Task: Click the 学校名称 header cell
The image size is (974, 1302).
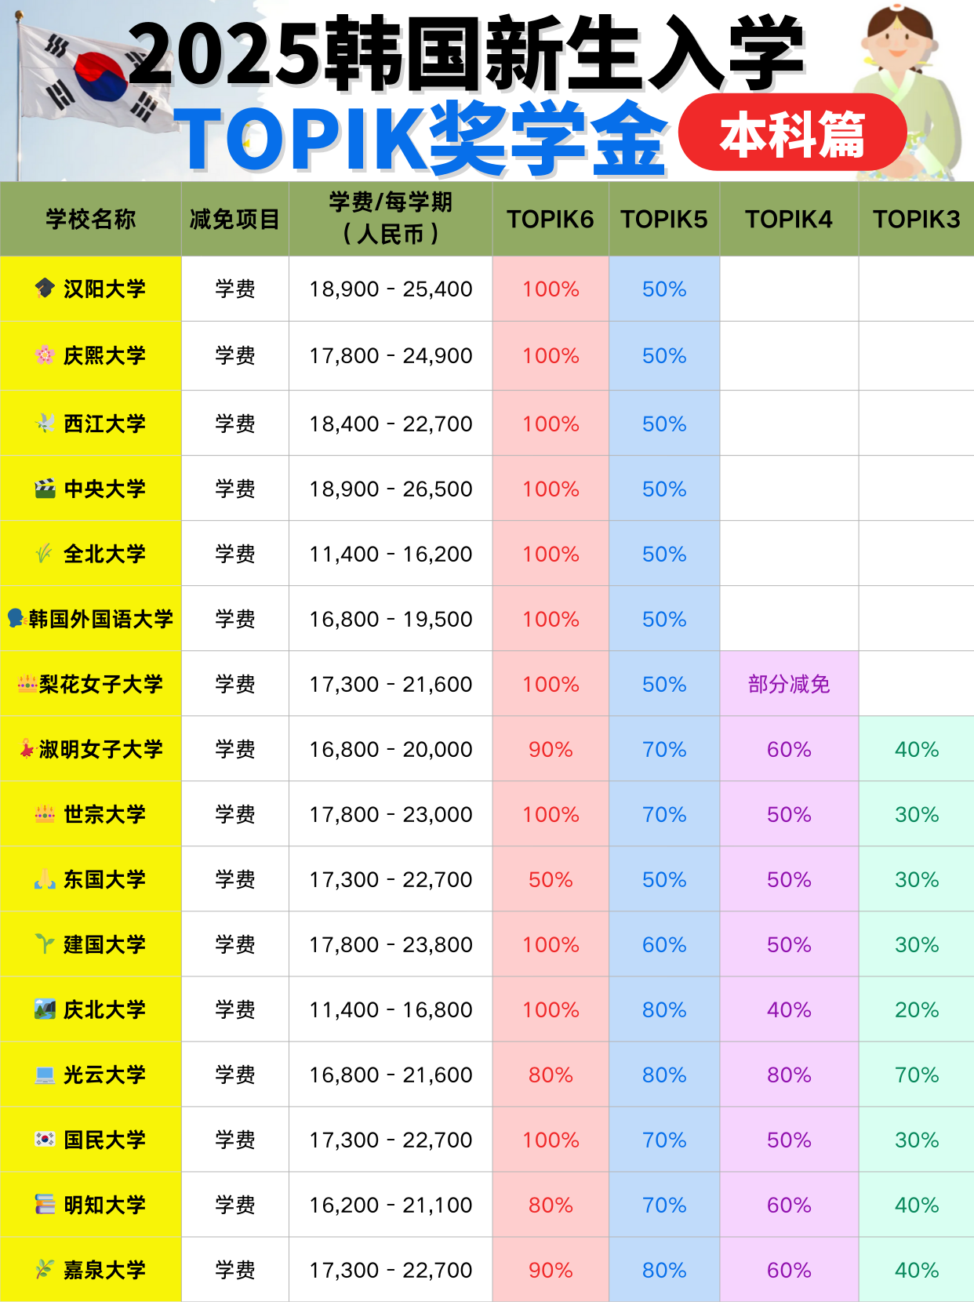Action: click(x=90, y=219)
